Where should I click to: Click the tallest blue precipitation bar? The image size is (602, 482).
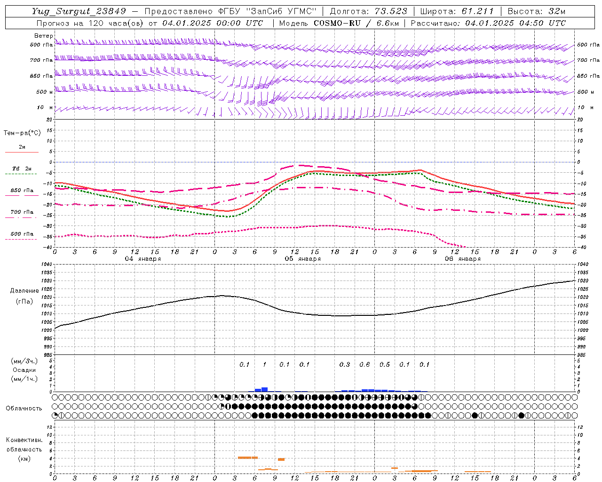(264, 389)
